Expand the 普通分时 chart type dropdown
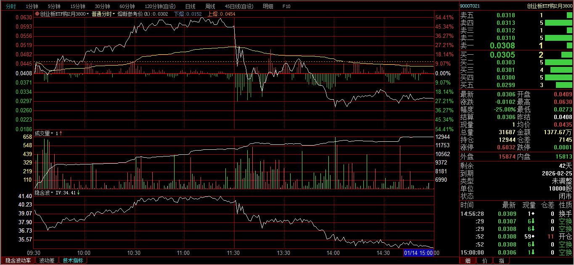Viewport: 574px width, 265px height. coord(103,14)
